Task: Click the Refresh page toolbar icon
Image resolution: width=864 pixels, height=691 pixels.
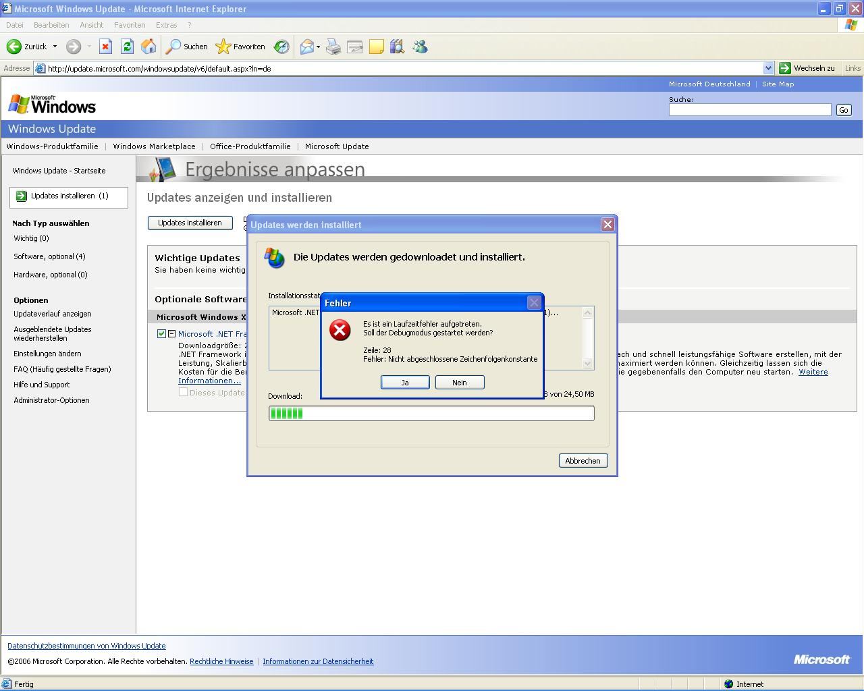Action: (127, 47)
